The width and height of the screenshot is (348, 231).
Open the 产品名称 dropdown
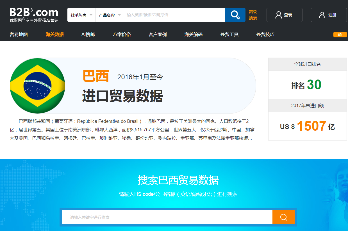[x=110, y=15]
